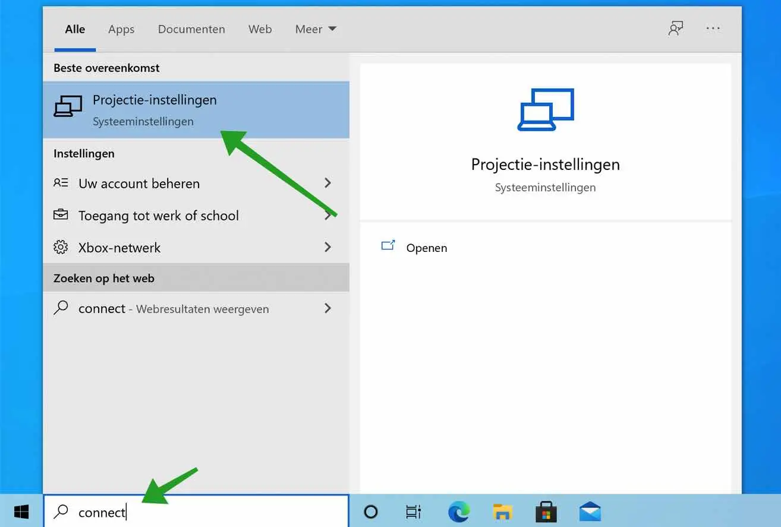Click the feedback icon in search header
Viewport: 781px width, 527px height.
coord(676,29)
